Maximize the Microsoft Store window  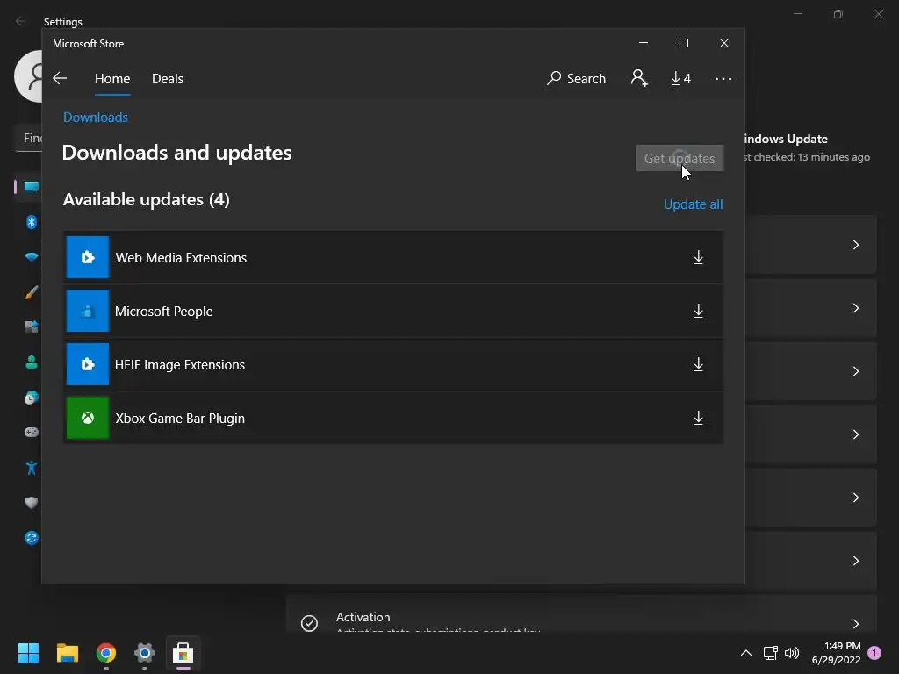pos(683,43)
